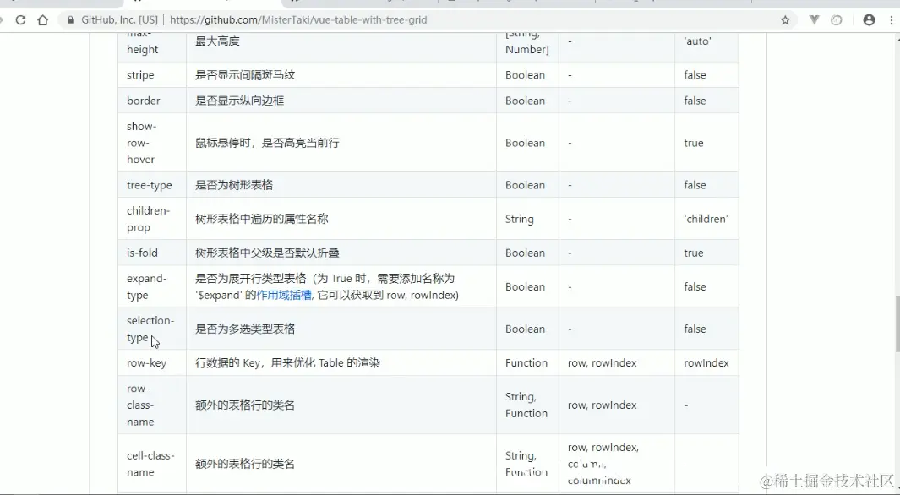Select the 'expand-type' property cell
Image resolution: width=900 pixels, height=495 pixels.
[152, 287]
